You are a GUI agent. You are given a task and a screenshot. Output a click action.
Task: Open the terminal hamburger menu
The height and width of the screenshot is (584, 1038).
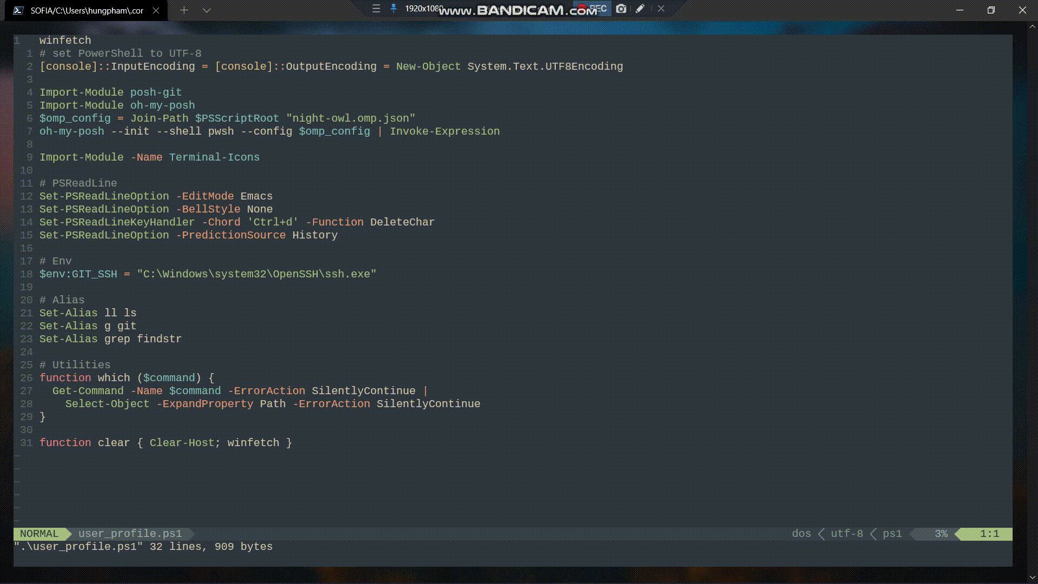[376, 9]
